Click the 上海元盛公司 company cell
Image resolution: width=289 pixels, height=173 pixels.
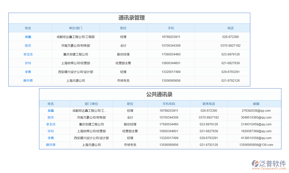coord(75,80)
